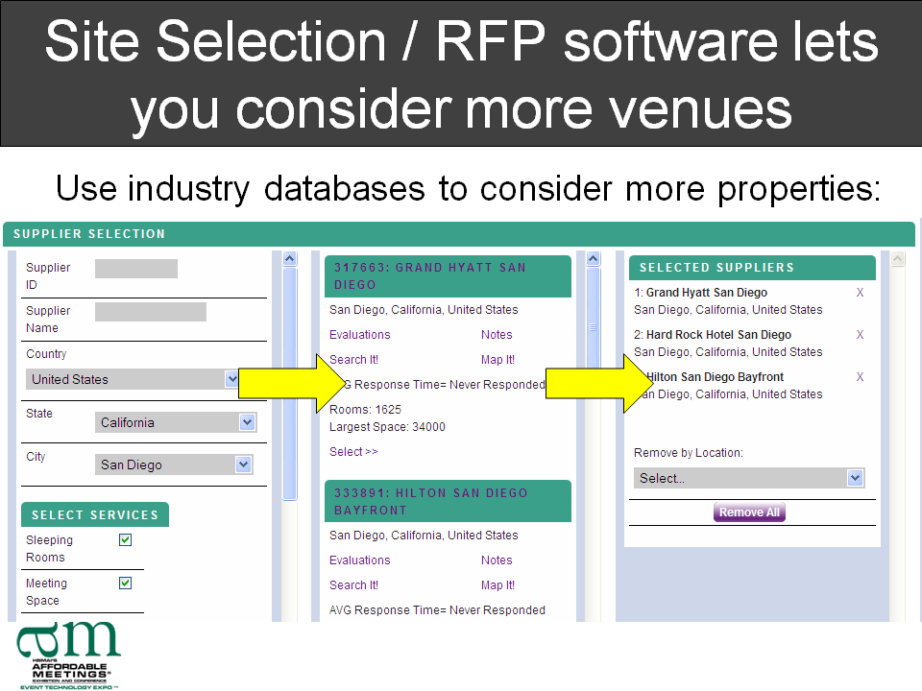This screenshot has height=691, width=922.
Task: Open Evaluations for Grand Hyatt San Diego
Action: 360,335
